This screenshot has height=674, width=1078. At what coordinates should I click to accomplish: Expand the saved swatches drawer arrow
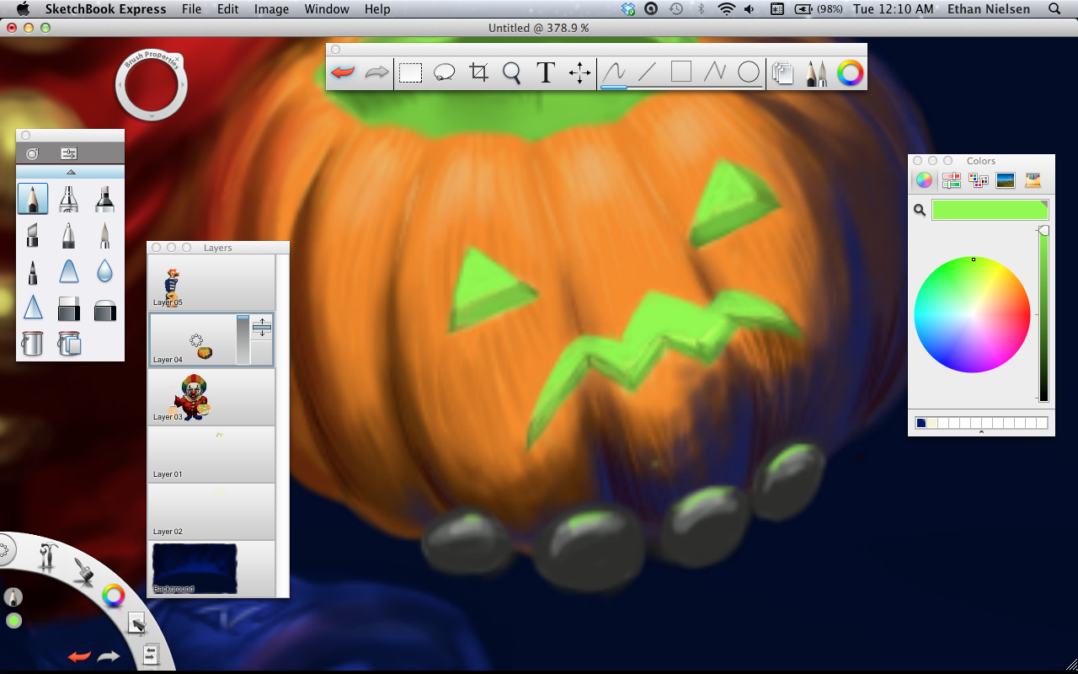(x=981, y=433)
